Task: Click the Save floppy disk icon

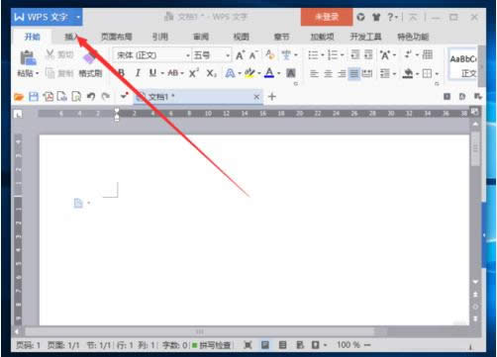Action: click(34, 97)
